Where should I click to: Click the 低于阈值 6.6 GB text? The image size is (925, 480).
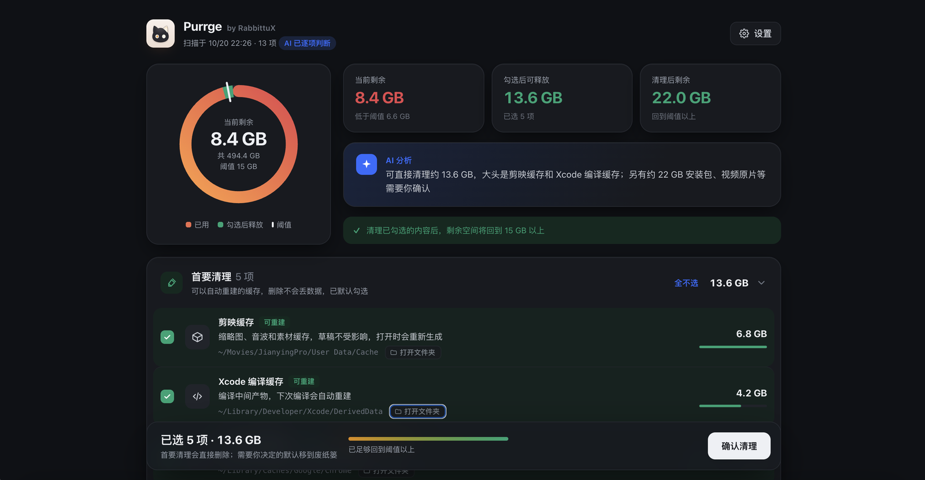[382, 116]
